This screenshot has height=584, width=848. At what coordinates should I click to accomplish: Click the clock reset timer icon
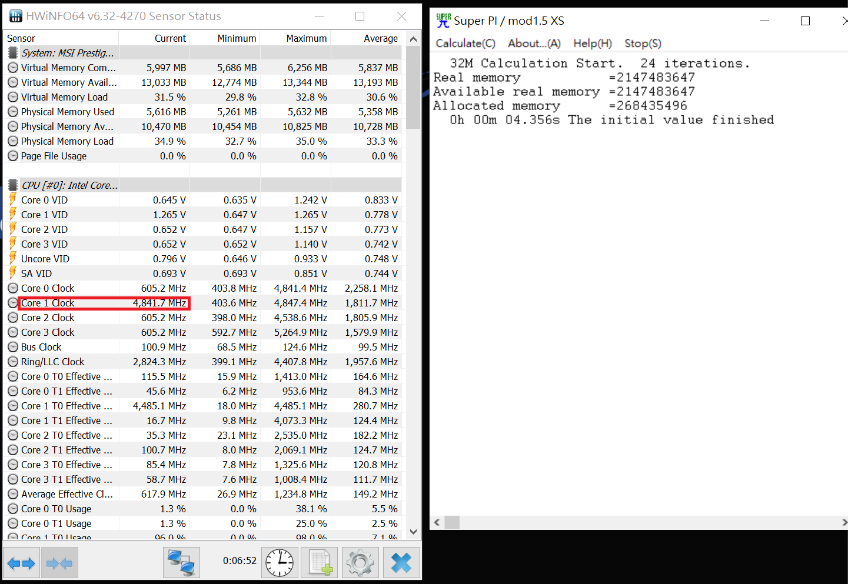pos(280,563)
